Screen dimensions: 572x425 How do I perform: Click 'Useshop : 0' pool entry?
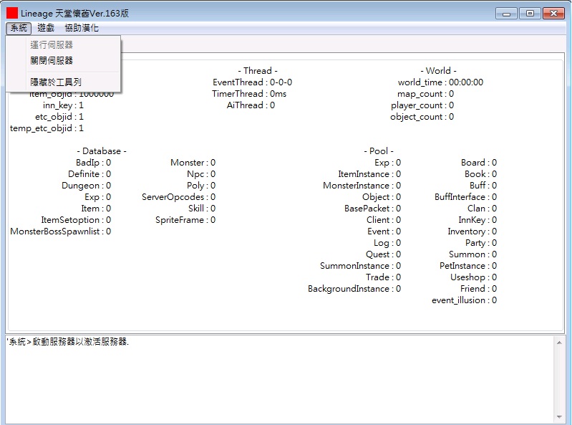[474, 277]
